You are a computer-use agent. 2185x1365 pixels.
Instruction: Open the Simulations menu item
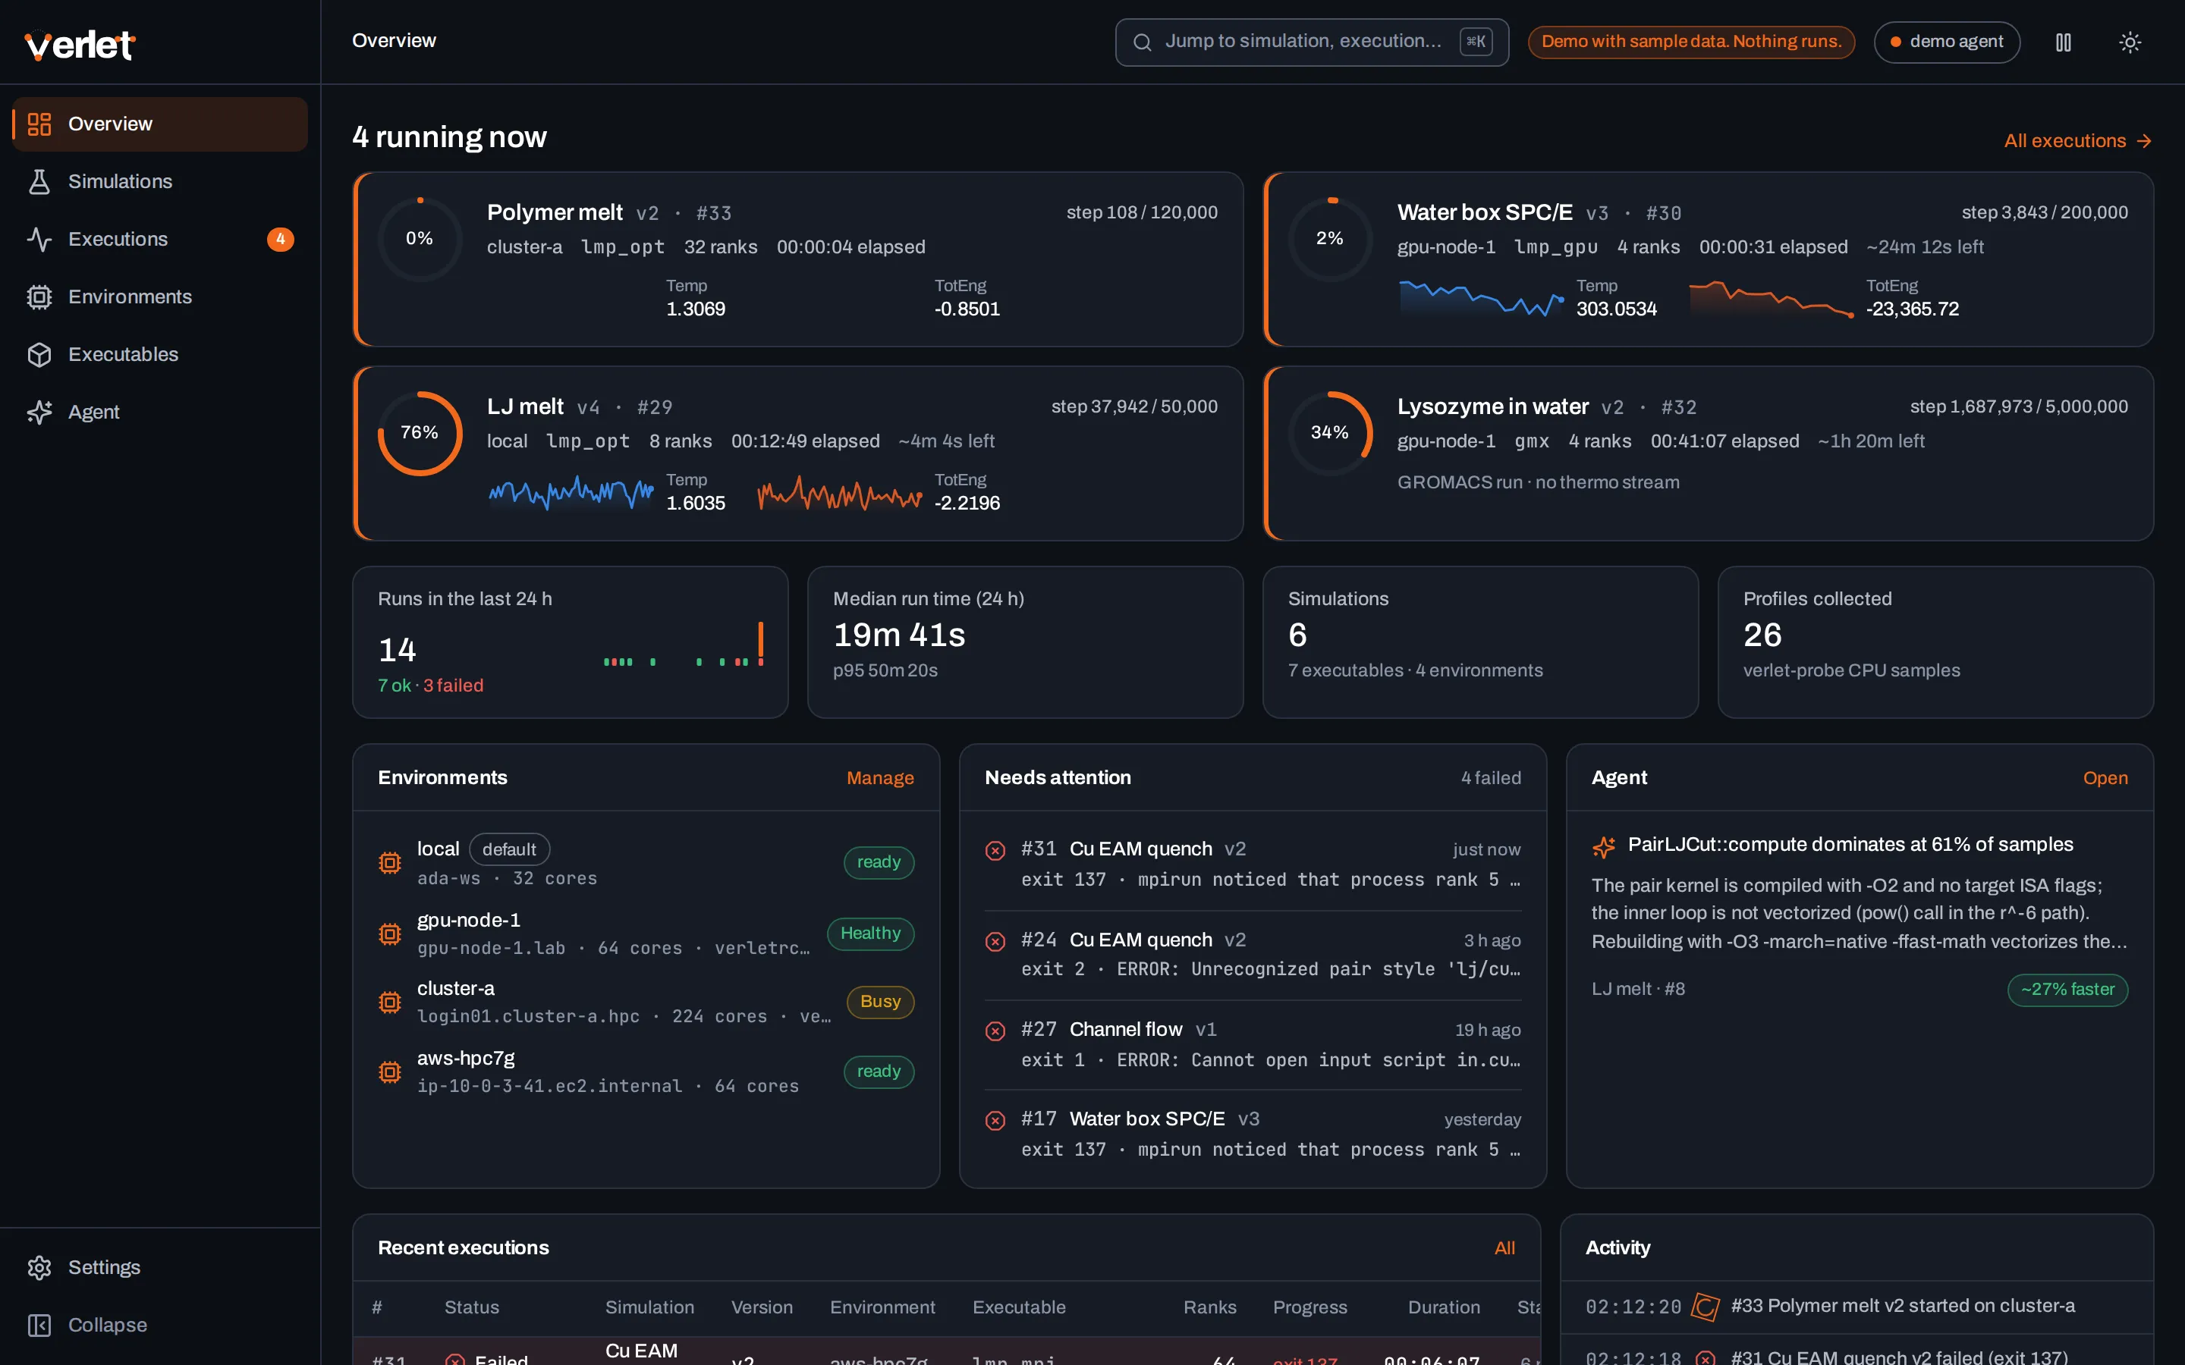coord(160,181)
